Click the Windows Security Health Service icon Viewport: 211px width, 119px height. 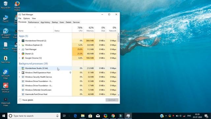click(23, 77)
